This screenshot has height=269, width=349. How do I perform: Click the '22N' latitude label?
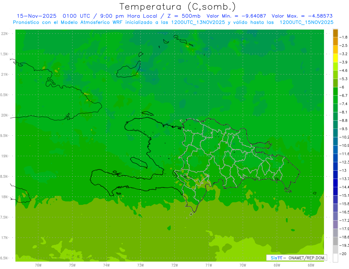click(x=4, y=33)
